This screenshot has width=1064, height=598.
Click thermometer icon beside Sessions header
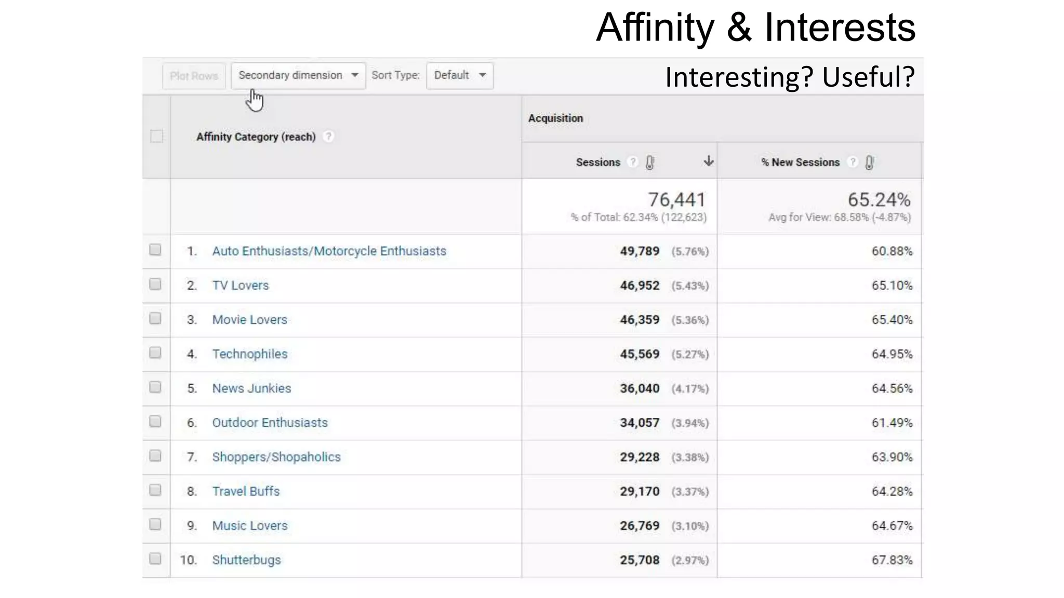pyautogui.click(x=650, y=162)
